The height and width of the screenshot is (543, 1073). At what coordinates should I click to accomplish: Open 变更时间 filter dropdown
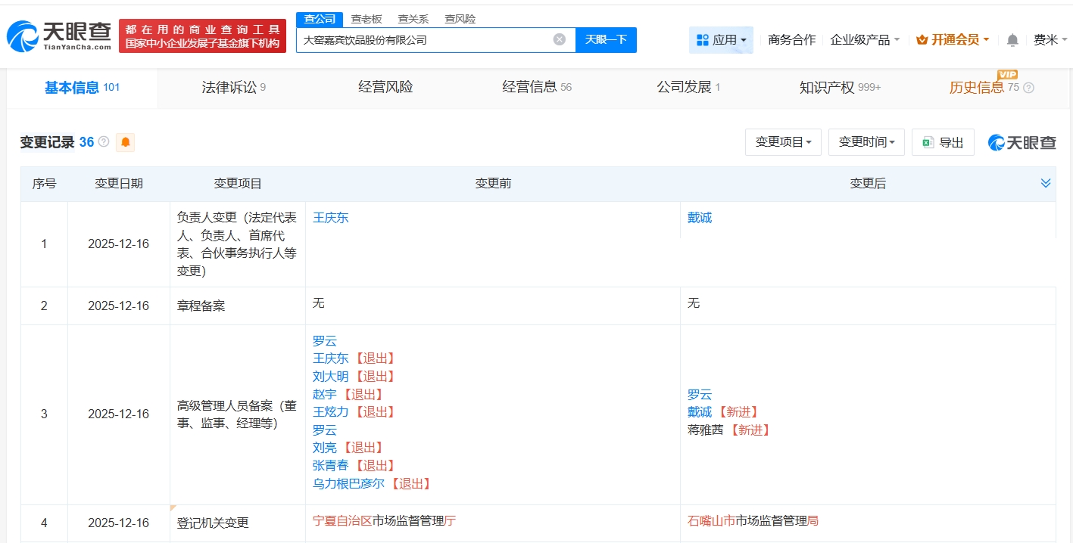coord(866,142)
